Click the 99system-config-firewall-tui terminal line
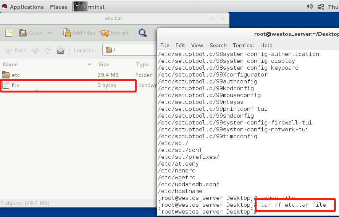This screenshot has height=217, width=339. 235,123
